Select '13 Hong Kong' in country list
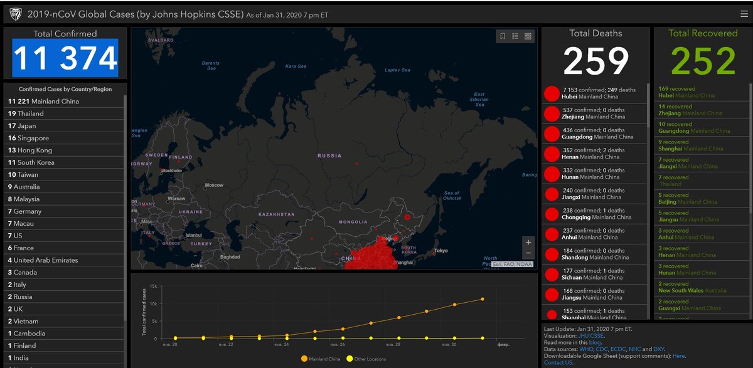This screenshot has width=753, height=368. 63,150
